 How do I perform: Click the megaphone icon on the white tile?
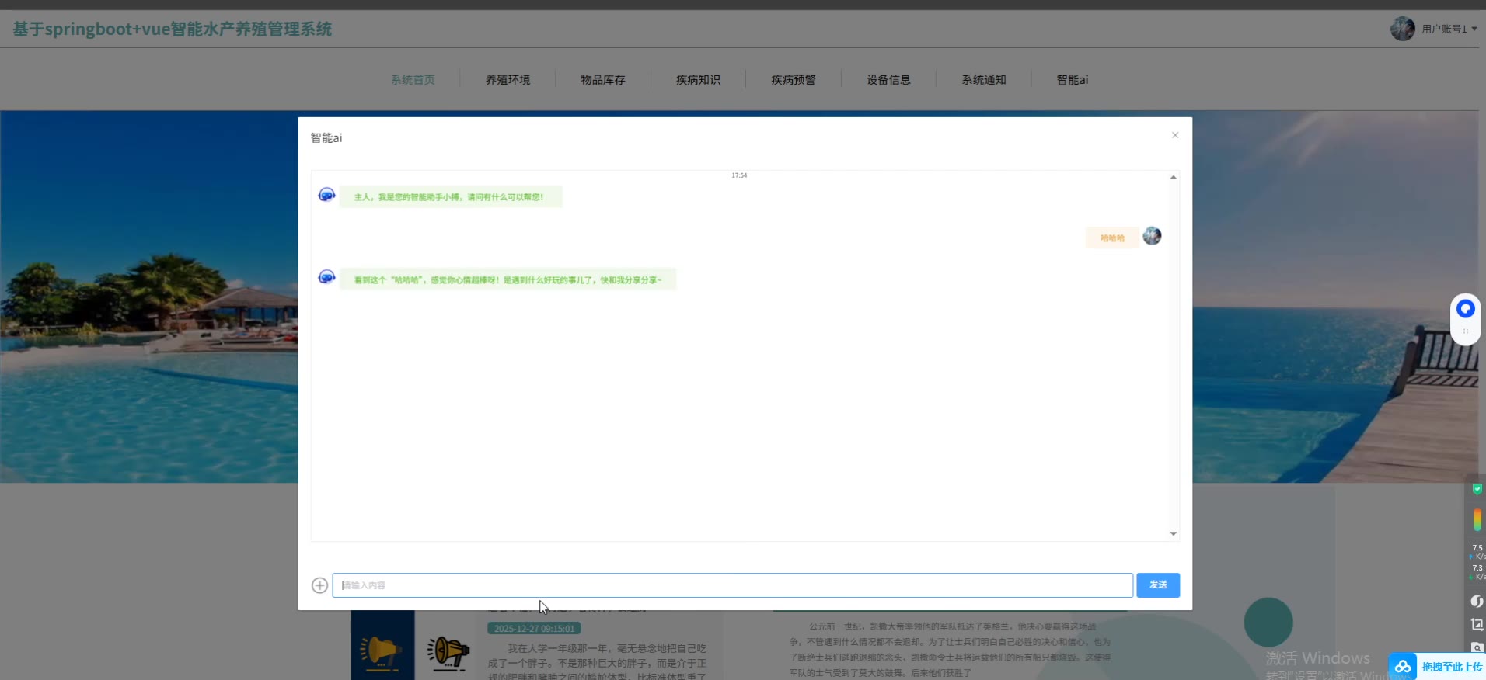448,652
